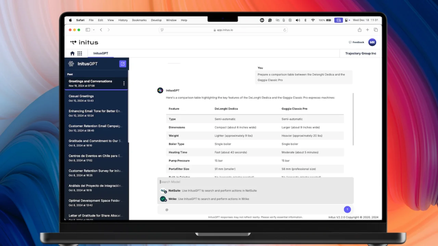Click the mention @ icon in input

coord(167,210)
